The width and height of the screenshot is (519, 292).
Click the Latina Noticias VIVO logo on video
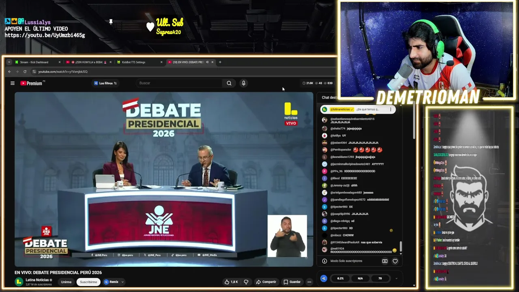tap(291, 114)
